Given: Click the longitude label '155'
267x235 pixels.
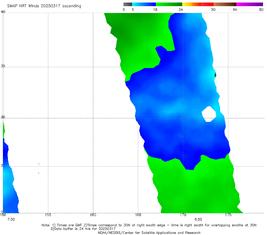Looking at the screenshot, I should click(x=48, y=215).
